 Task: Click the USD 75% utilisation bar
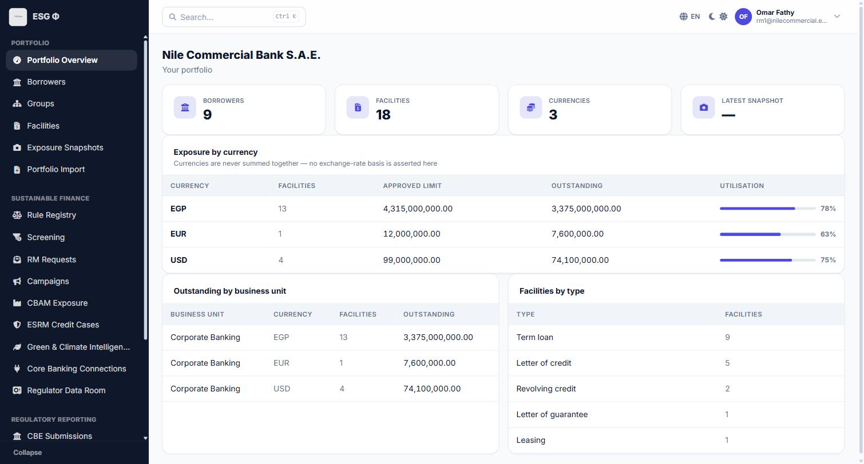767,260
